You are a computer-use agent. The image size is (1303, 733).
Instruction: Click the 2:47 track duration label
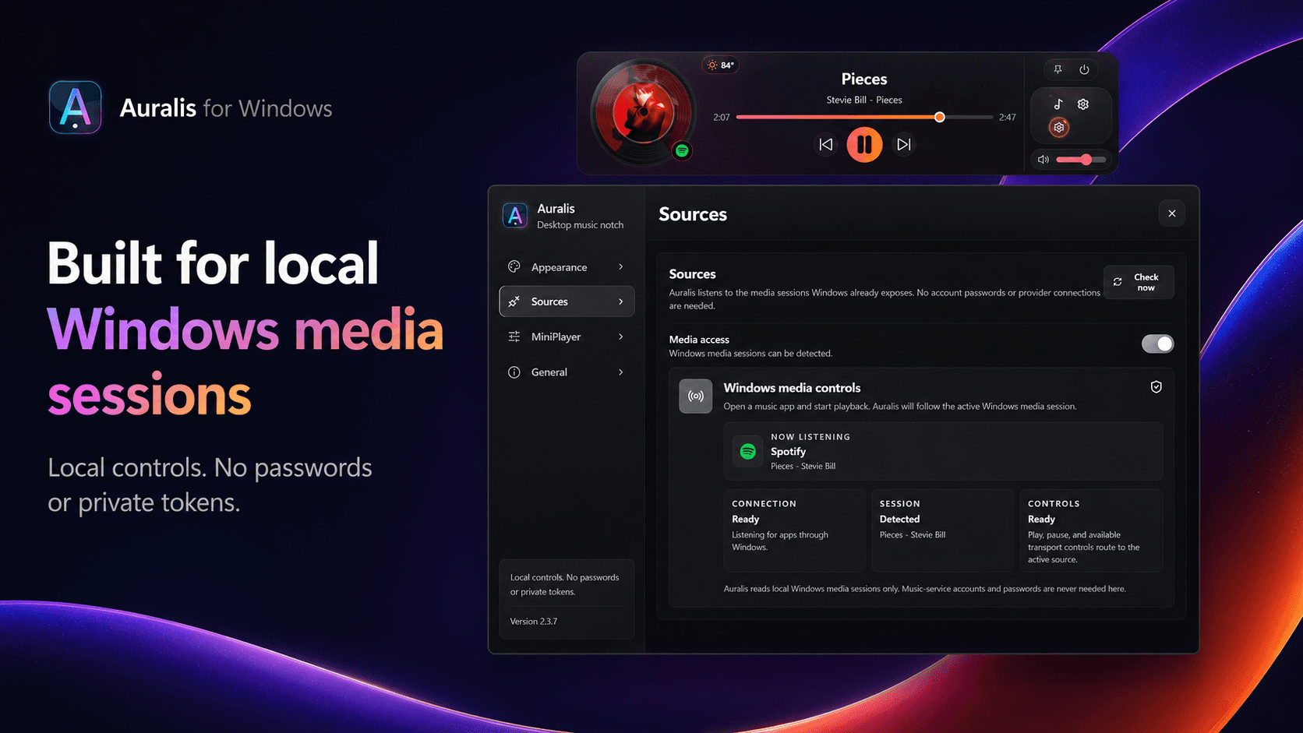click(x=1008, y=118)
